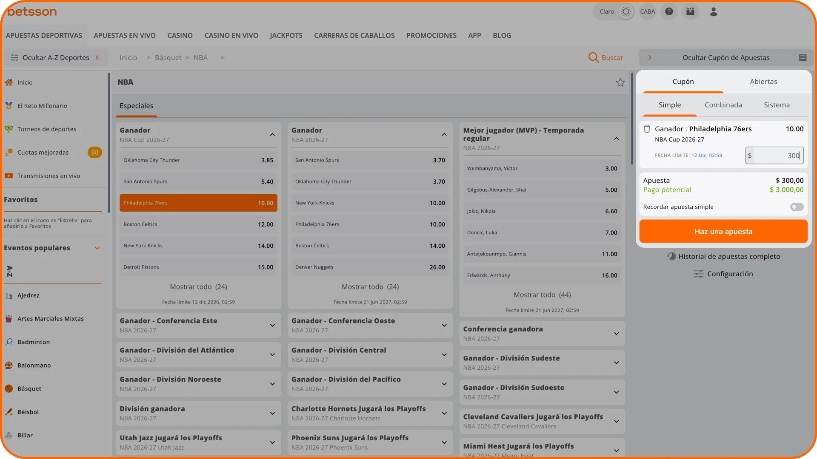Click the Cuotas mejoradas icon

pos(9,153)
